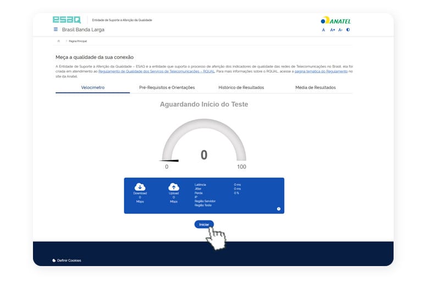Click the info icon in the blue results panel

point(279,209)
